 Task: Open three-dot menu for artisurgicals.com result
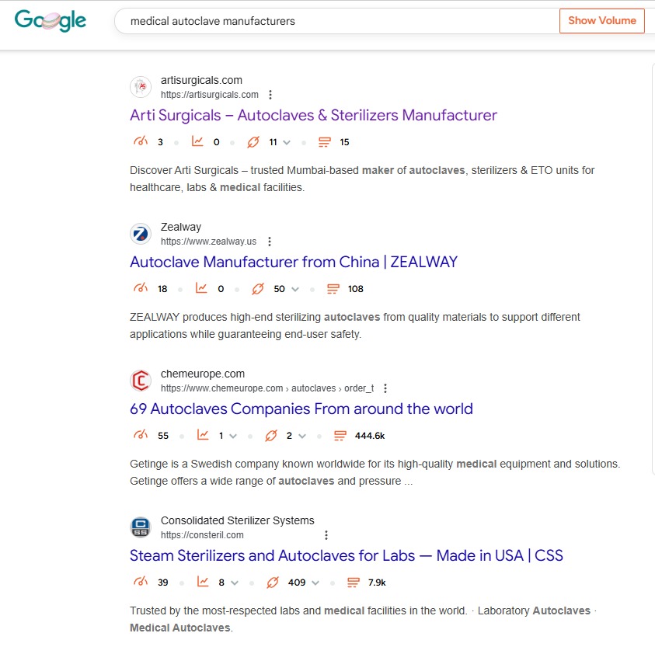[270, 95]
